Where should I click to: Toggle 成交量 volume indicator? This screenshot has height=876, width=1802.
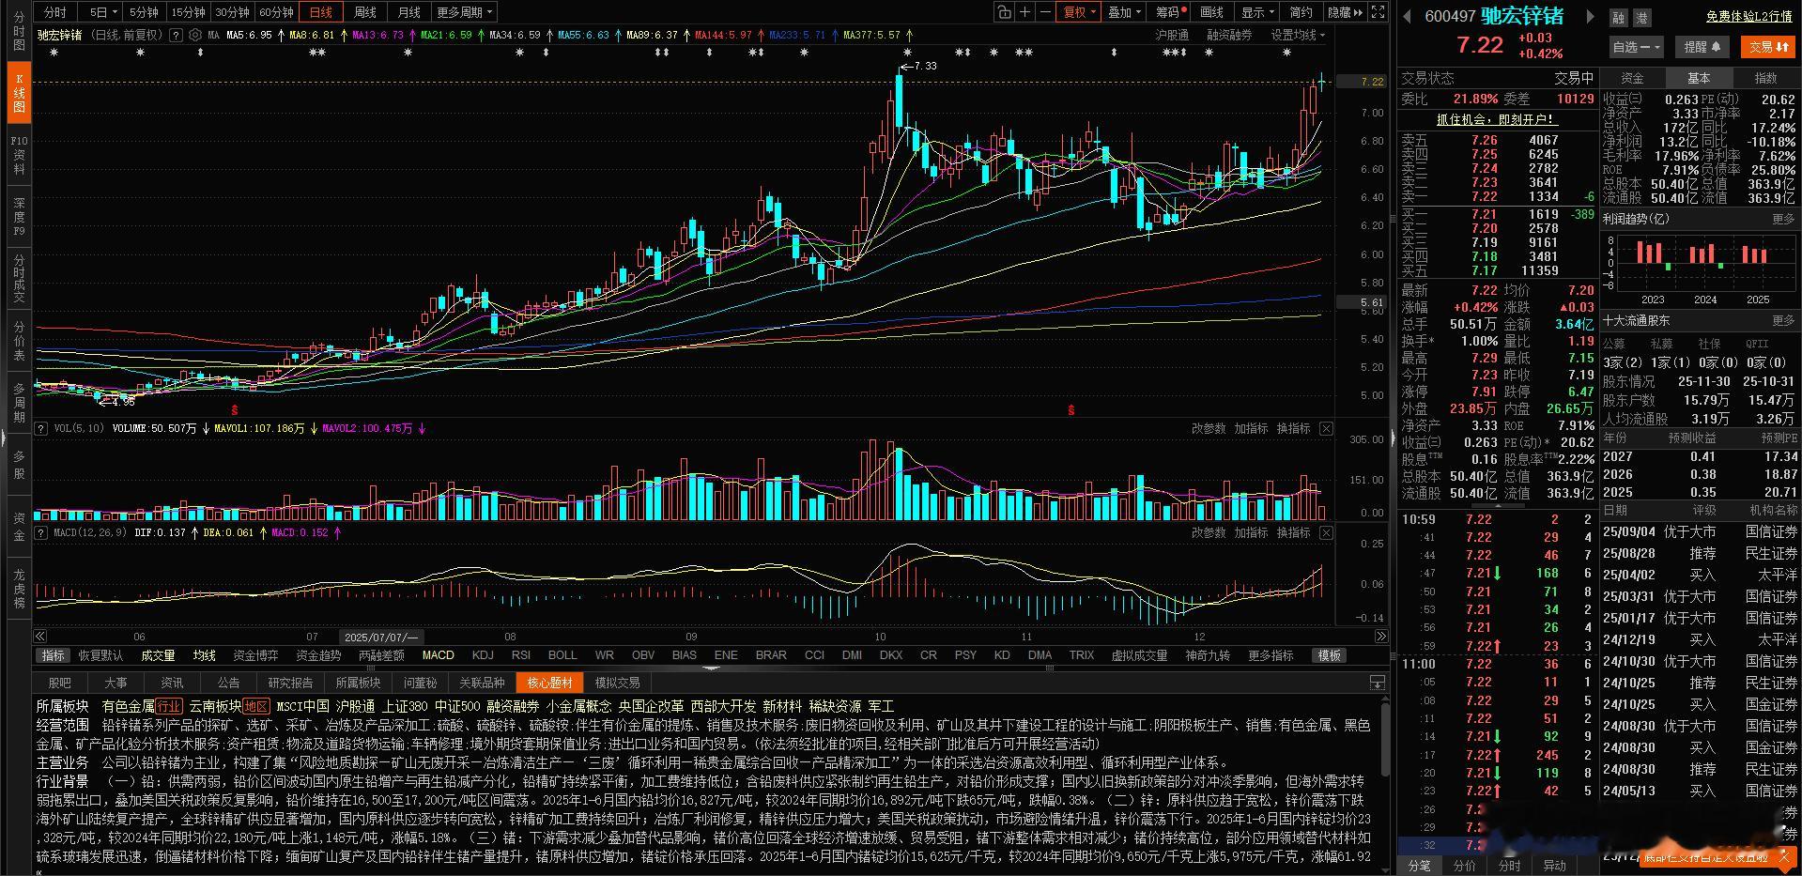158,655
